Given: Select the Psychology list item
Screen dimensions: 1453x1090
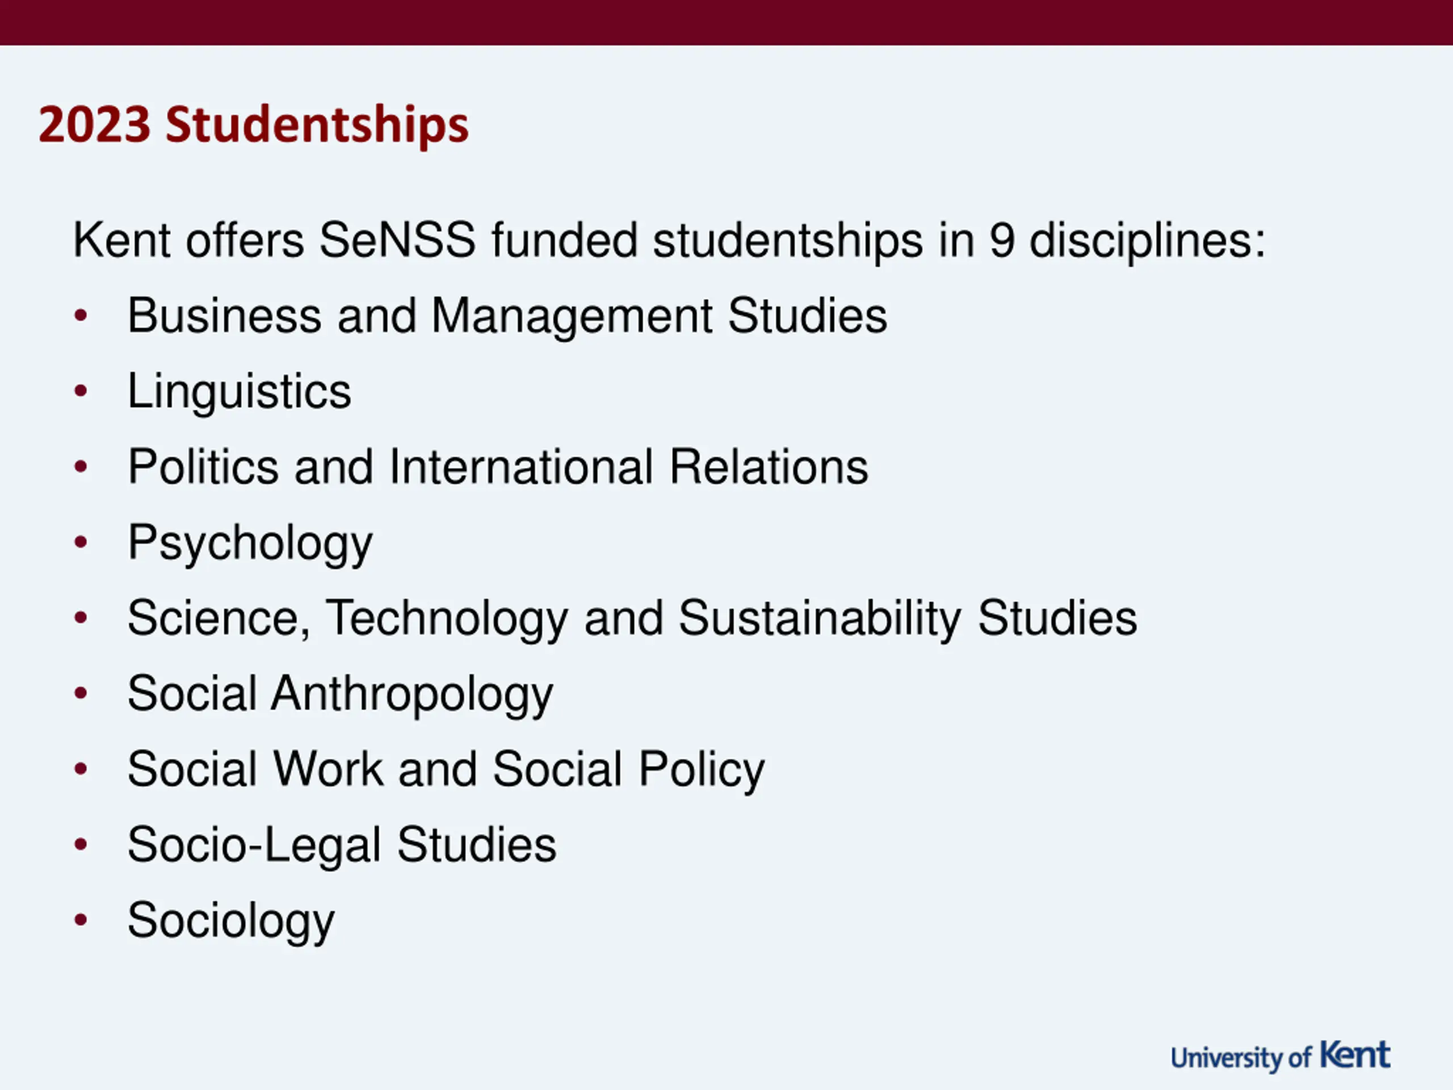Looking at the screenshot, I should tap(250, 544).
